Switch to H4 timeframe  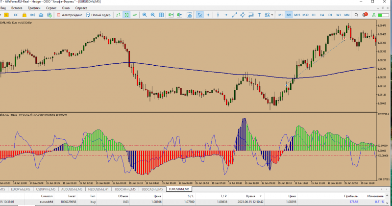(x=322, y=15)
